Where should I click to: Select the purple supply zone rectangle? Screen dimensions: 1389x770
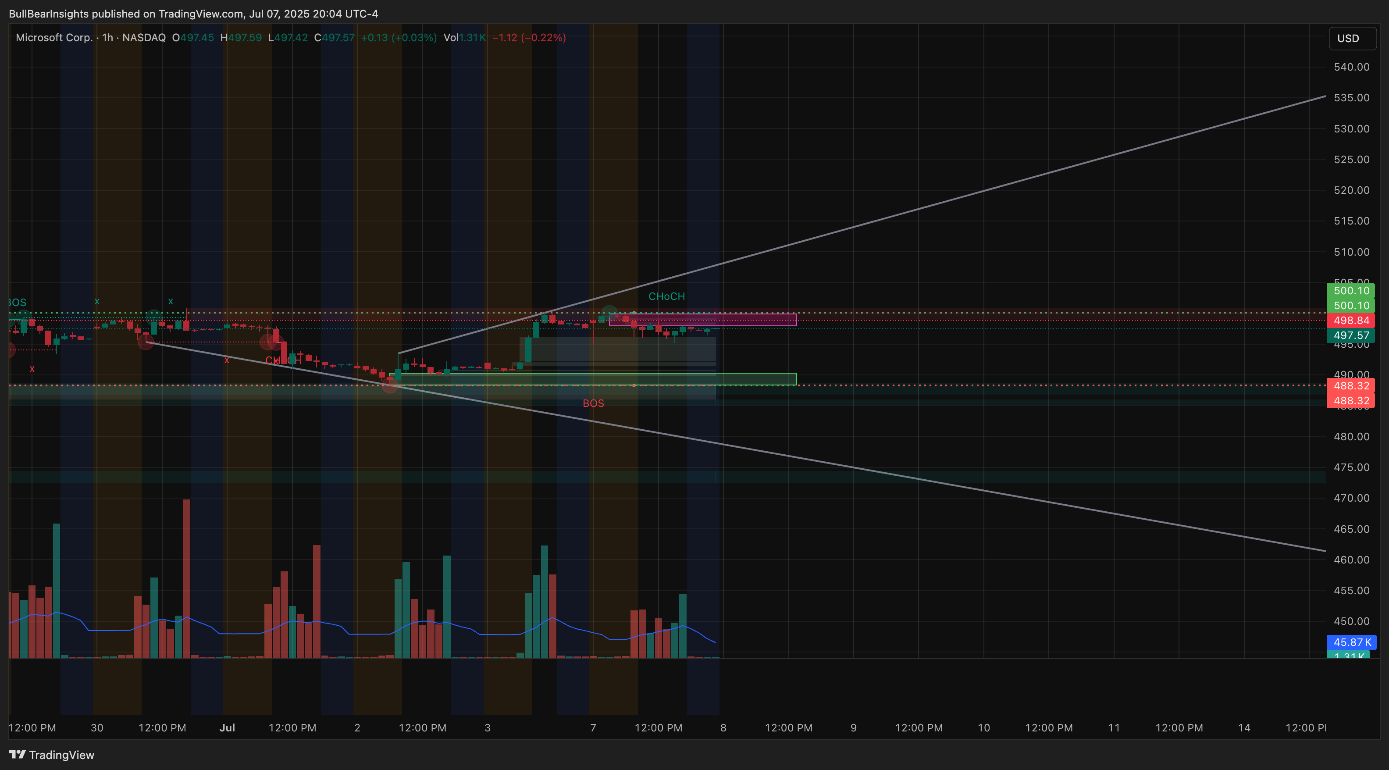pos(702,320)
